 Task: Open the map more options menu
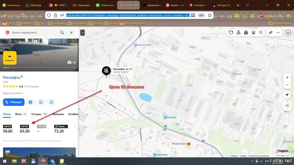coord(278,33)
